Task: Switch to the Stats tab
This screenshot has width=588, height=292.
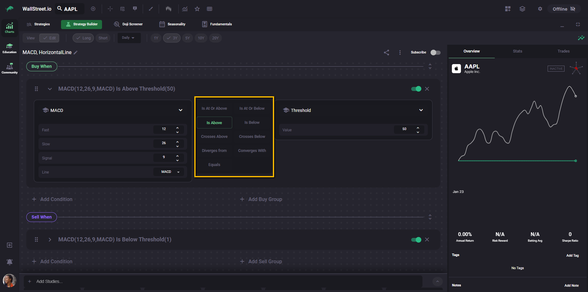Action: 517,51
